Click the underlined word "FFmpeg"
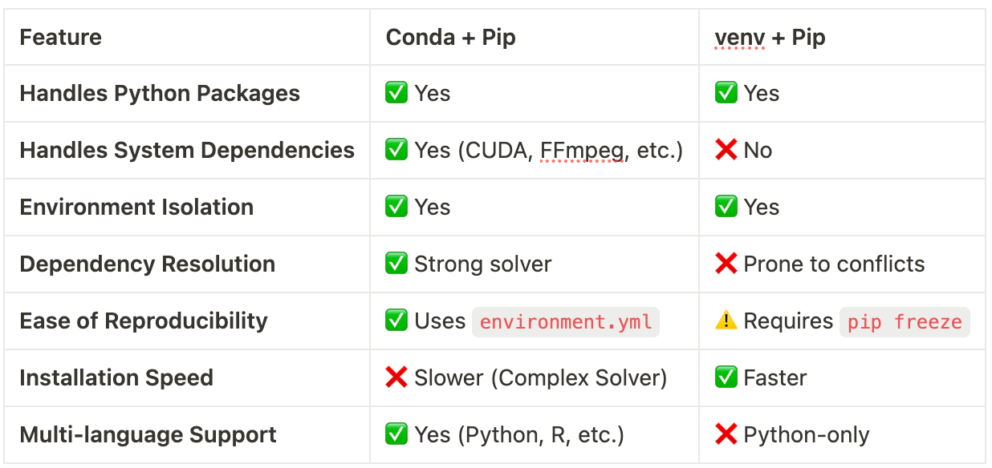 click(583, 150)
